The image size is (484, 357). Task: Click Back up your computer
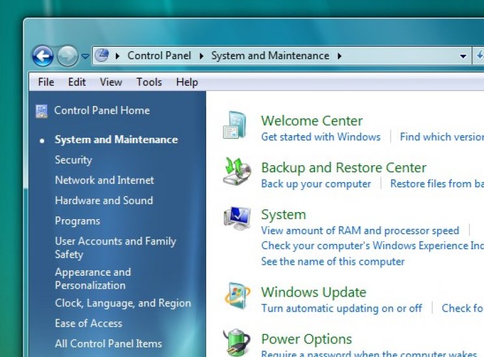tap(316, 183)
